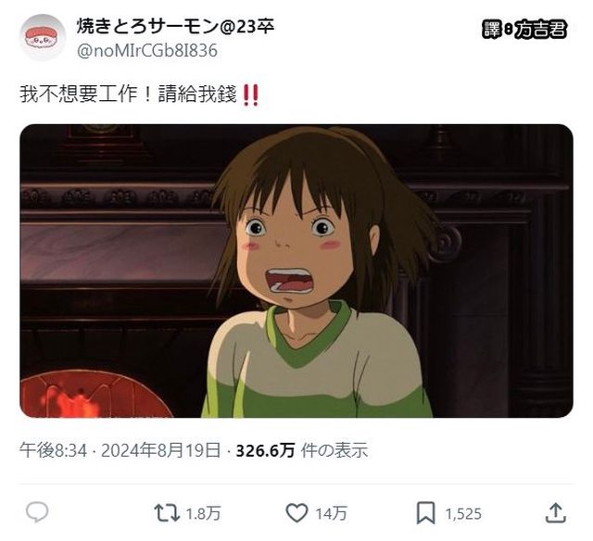Open the reply comment bubble icon
593x541 pixels.
pyautogui.click(x=37, y=512)
